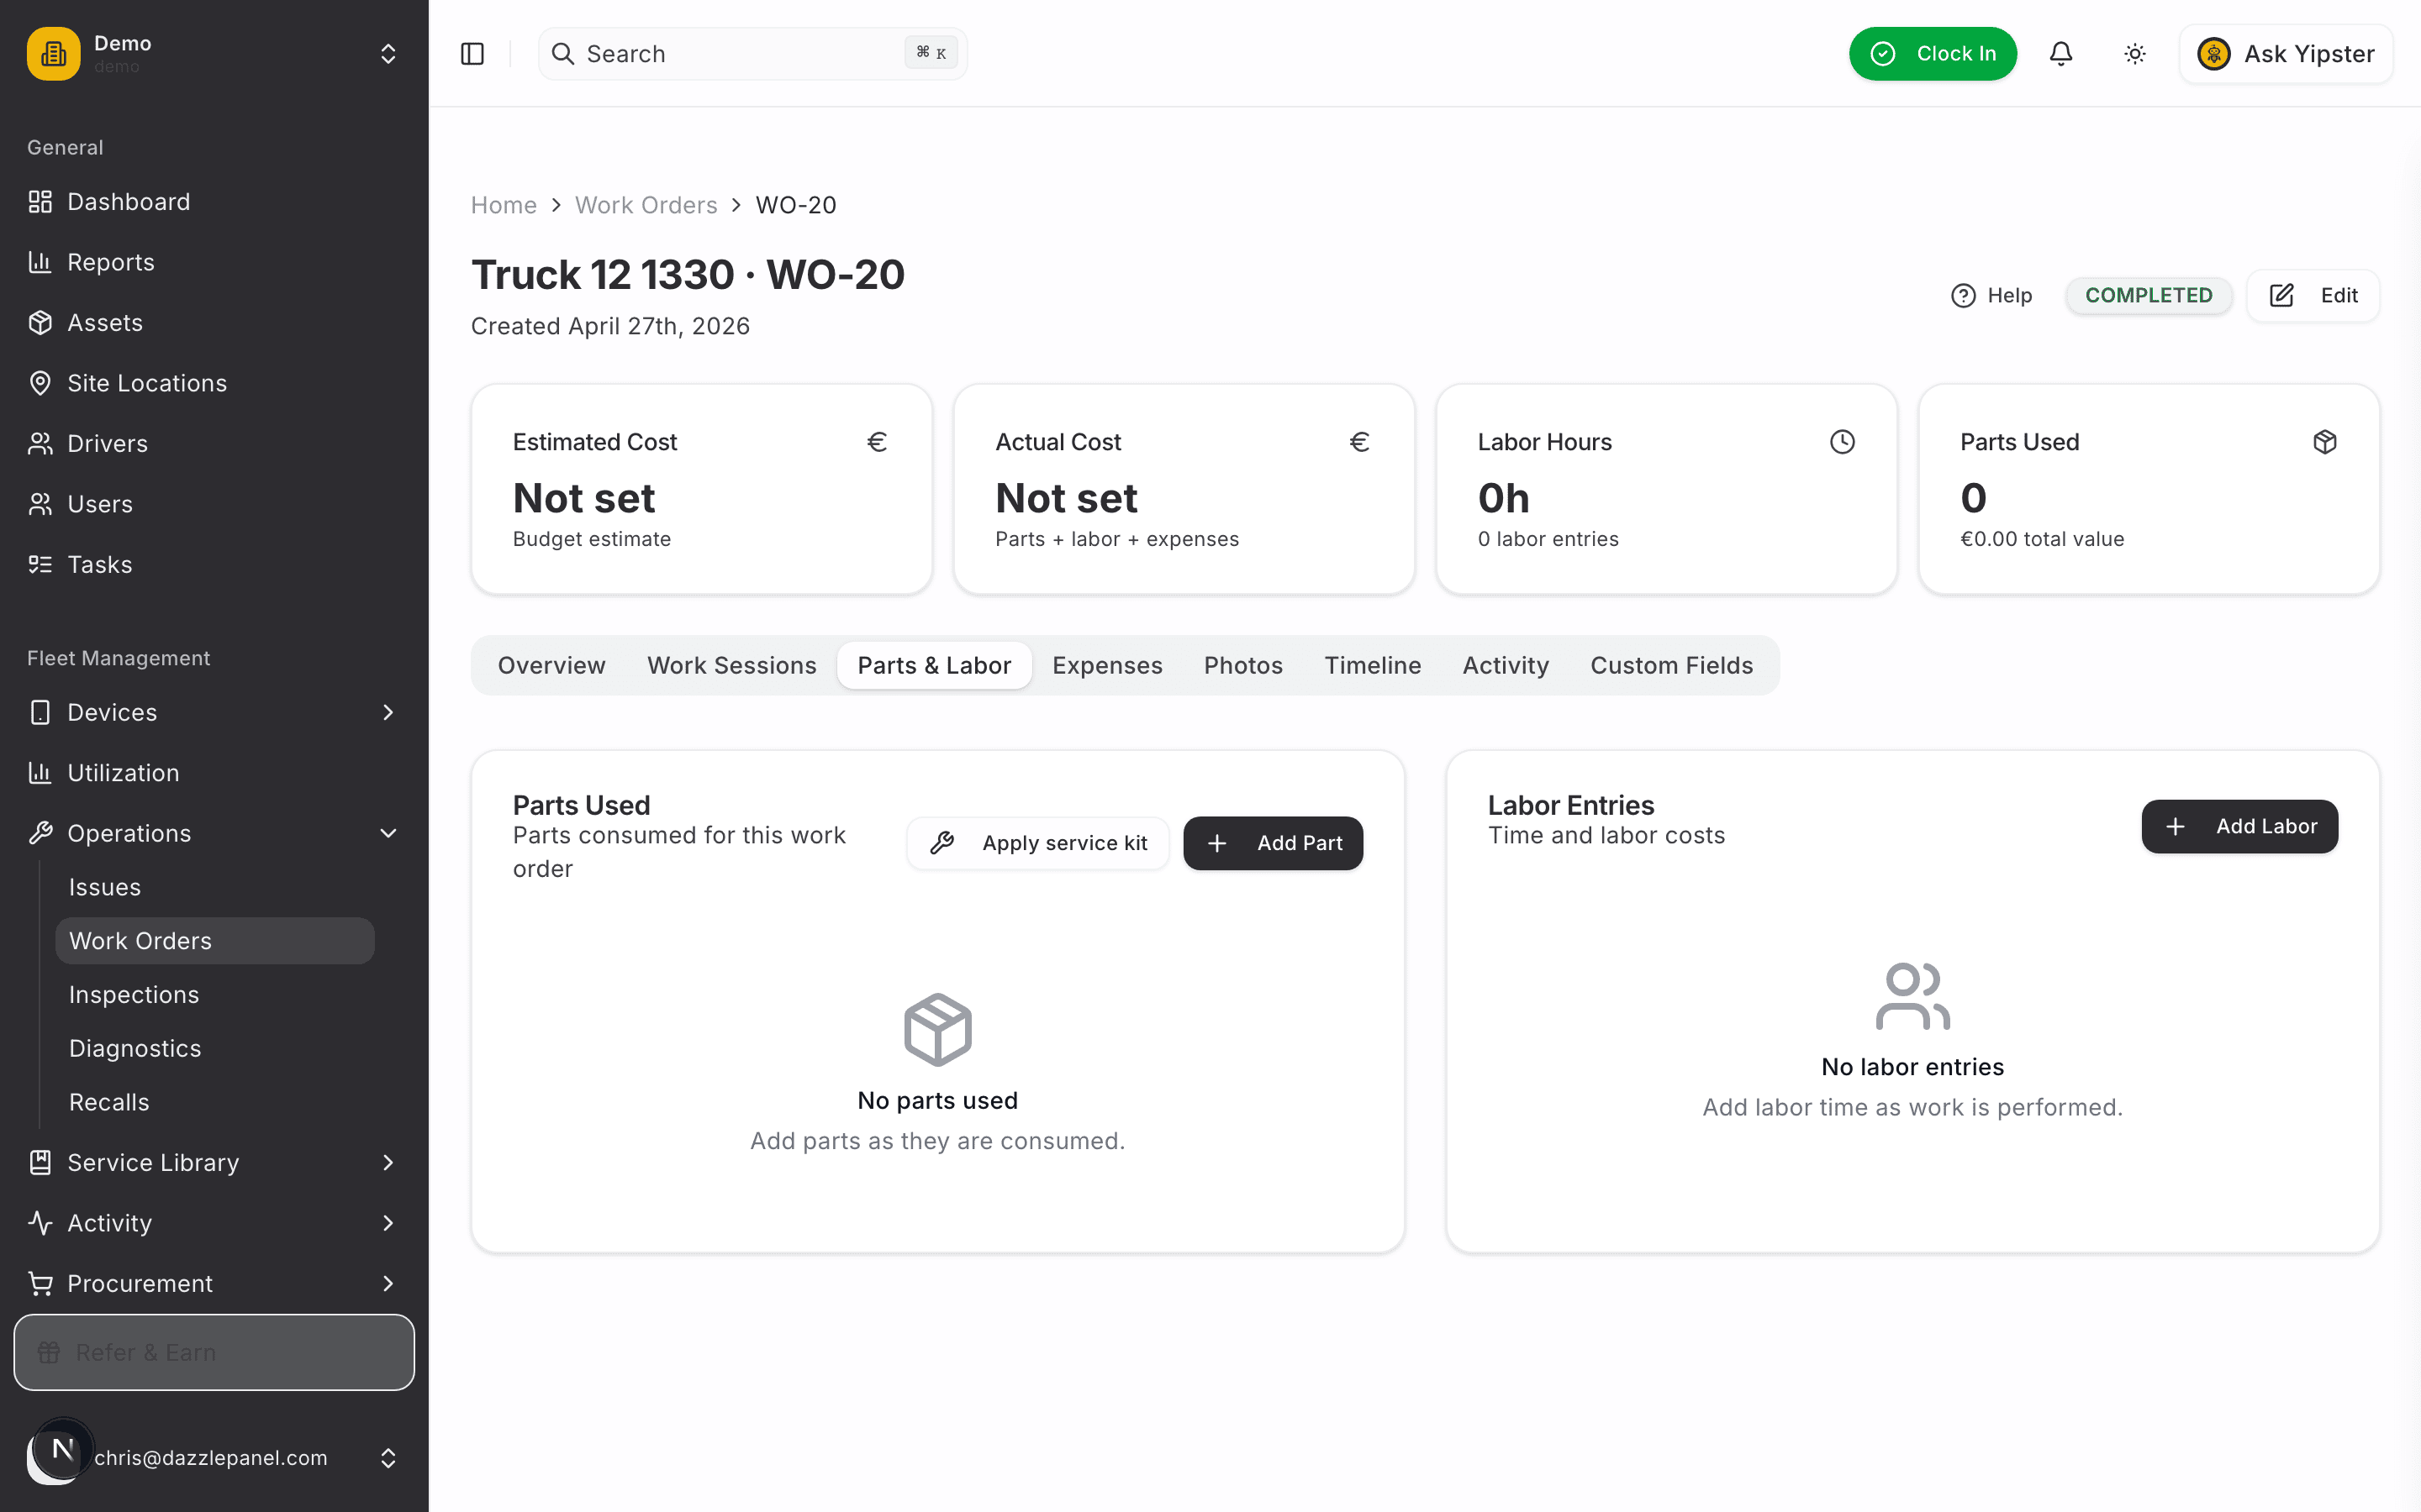The height and width of the screenshot is (1512, 2421).
Task: Click the Help question mark icon
Action: click(1964, 296)
